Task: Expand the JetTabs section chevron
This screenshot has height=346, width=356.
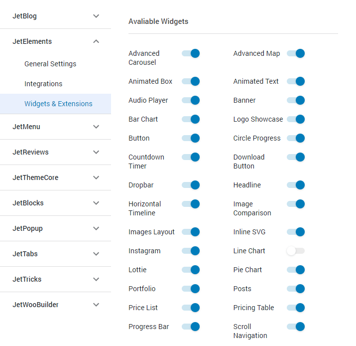Action: point(96,254)
